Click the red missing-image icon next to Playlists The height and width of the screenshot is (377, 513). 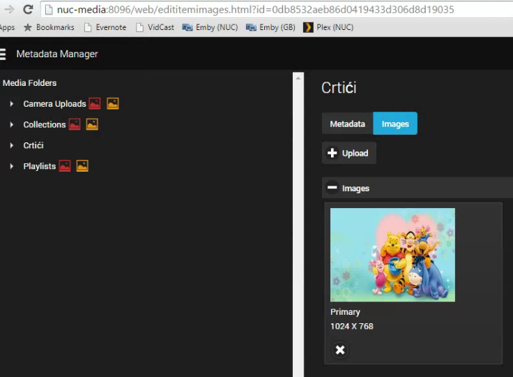pos(65,166)
